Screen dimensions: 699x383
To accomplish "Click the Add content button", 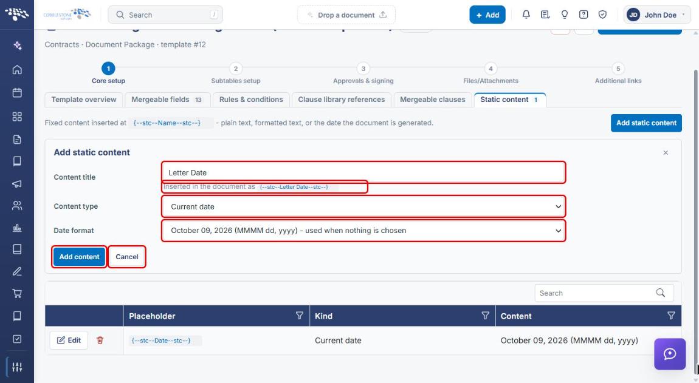I will click(x=80, y=257).
